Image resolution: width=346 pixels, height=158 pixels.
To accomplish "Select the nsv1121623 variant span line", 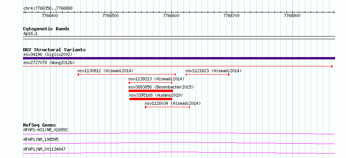I will [x=208, y=75].
